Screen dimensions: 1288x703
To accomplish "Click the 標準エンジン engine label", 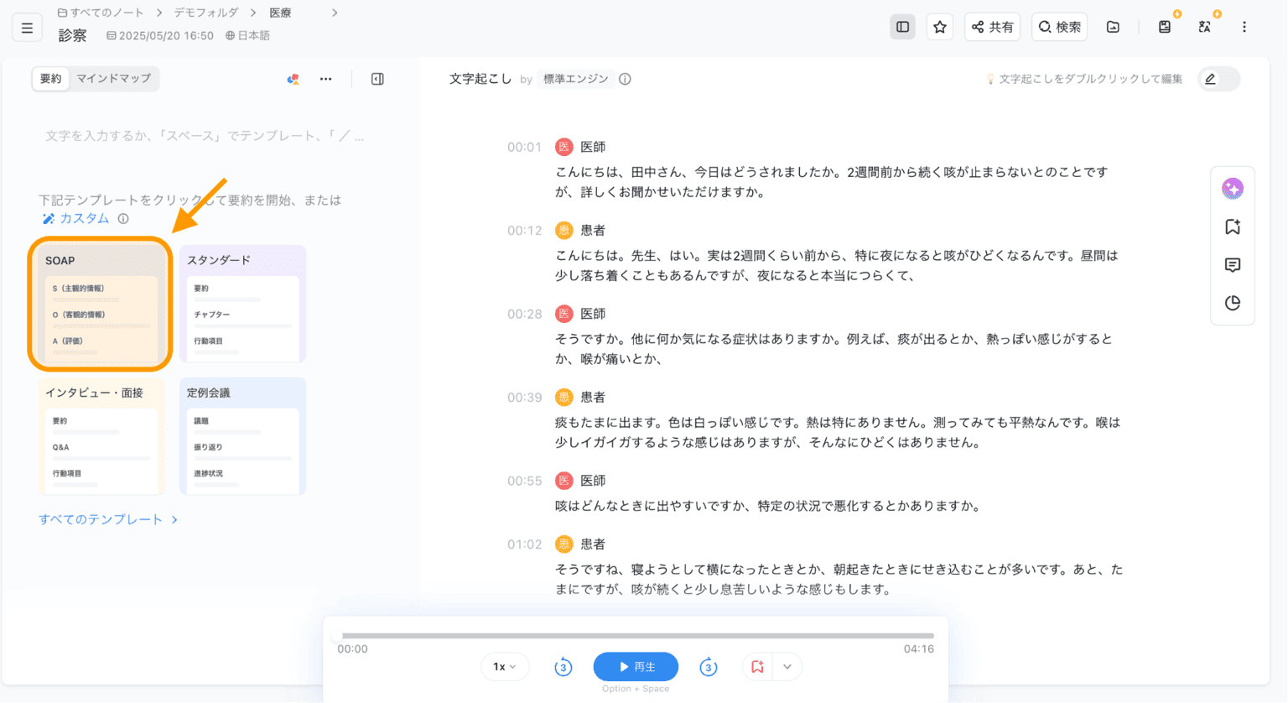I will 575,79.
